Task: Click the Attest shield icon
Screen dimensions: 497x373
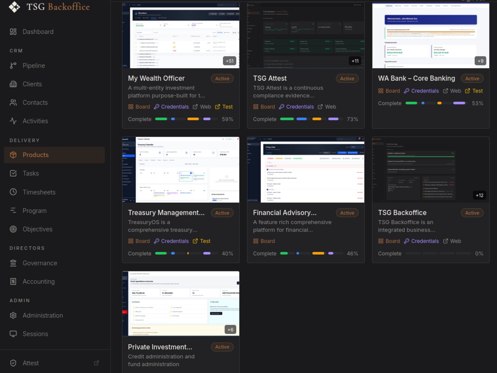Action: (x=13, y=363)
